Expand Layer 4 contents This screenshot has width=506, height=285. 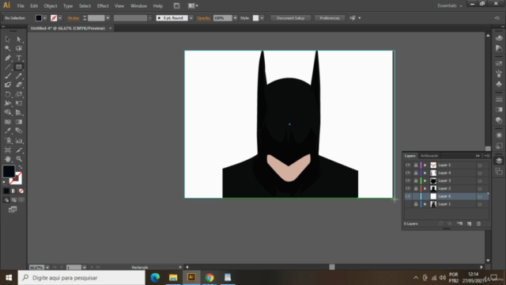pyautogui.click(x=425, y=173)
